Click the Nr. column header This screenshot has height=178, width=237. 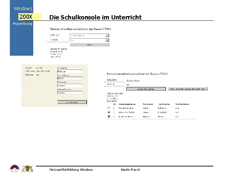(115, 104)
